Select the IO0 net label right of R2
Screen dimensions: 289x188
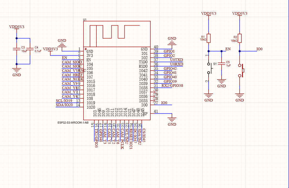pos(259,49)
